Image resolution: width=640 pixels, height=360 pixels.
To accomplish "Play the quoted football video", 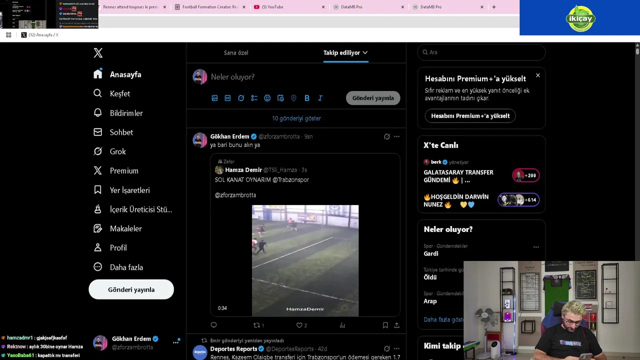I will coord(305,260).
